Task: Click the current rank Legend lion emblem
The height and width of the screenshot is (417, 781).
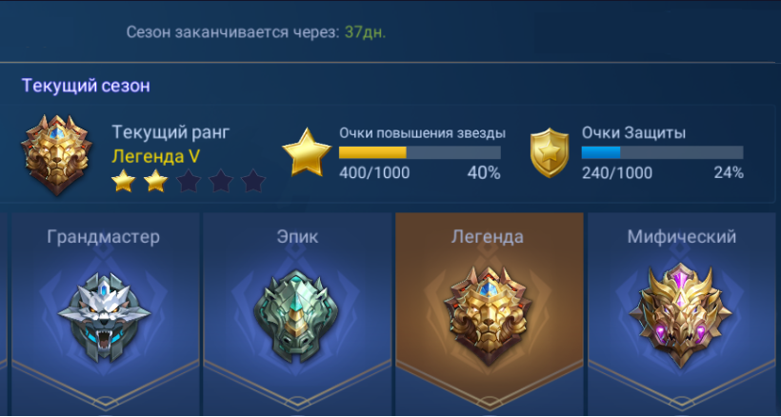Action: [56, 154]
